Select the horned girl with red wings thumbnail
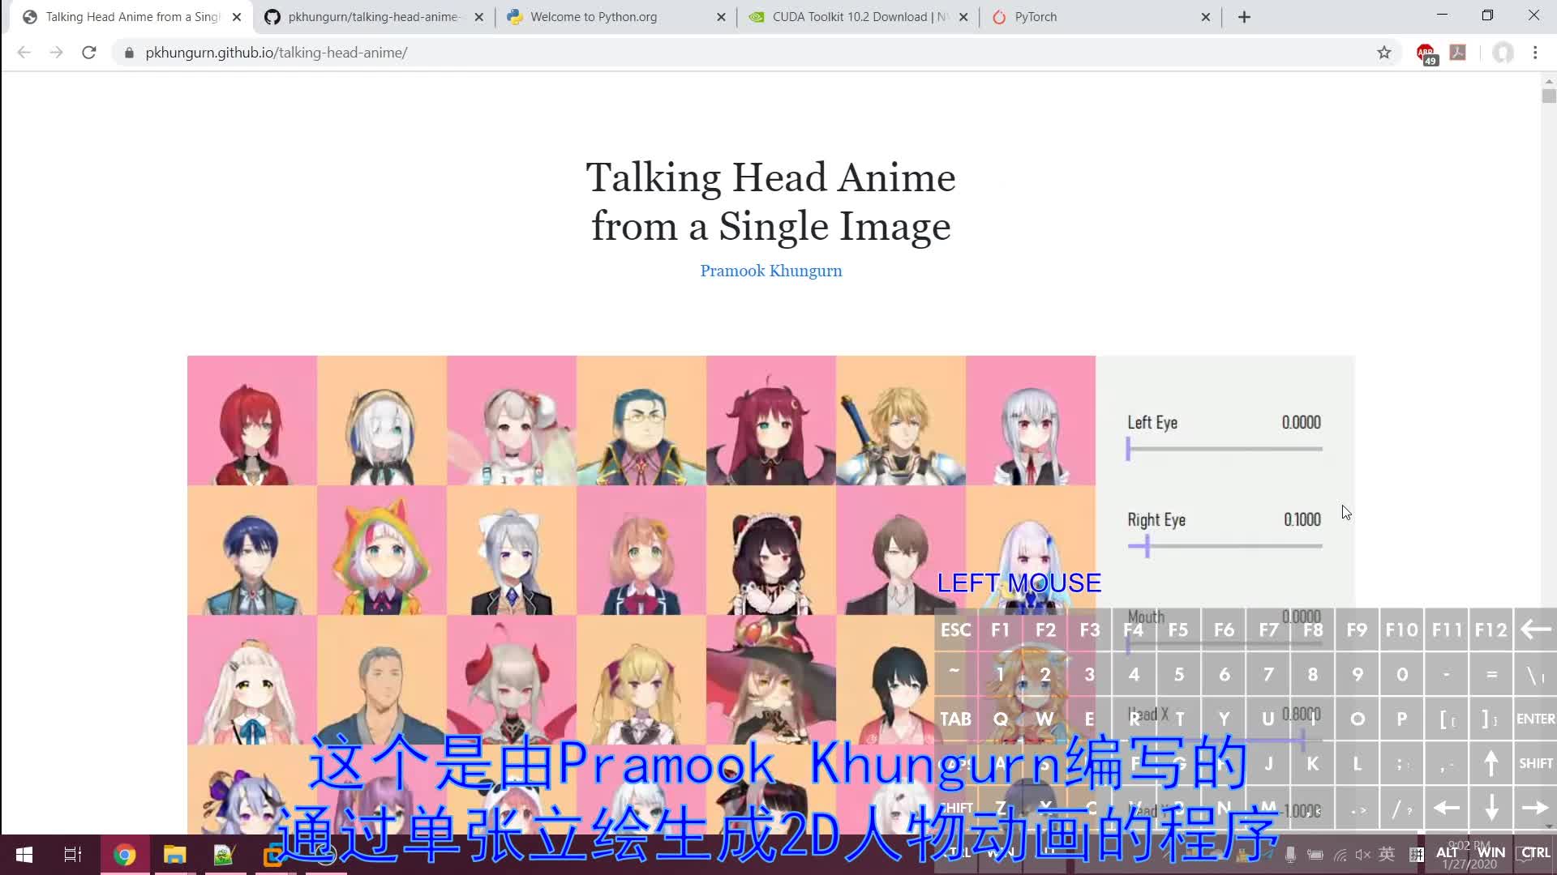 click(x=512, y=680)
